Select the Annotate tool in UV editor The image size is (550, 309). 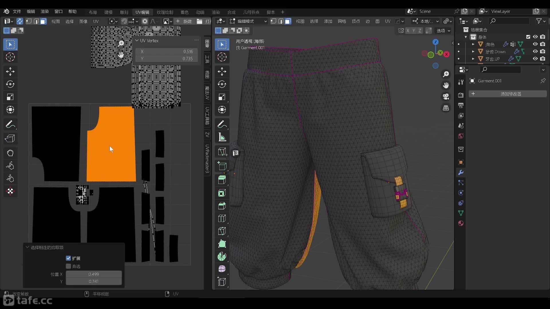coord(10,124)
